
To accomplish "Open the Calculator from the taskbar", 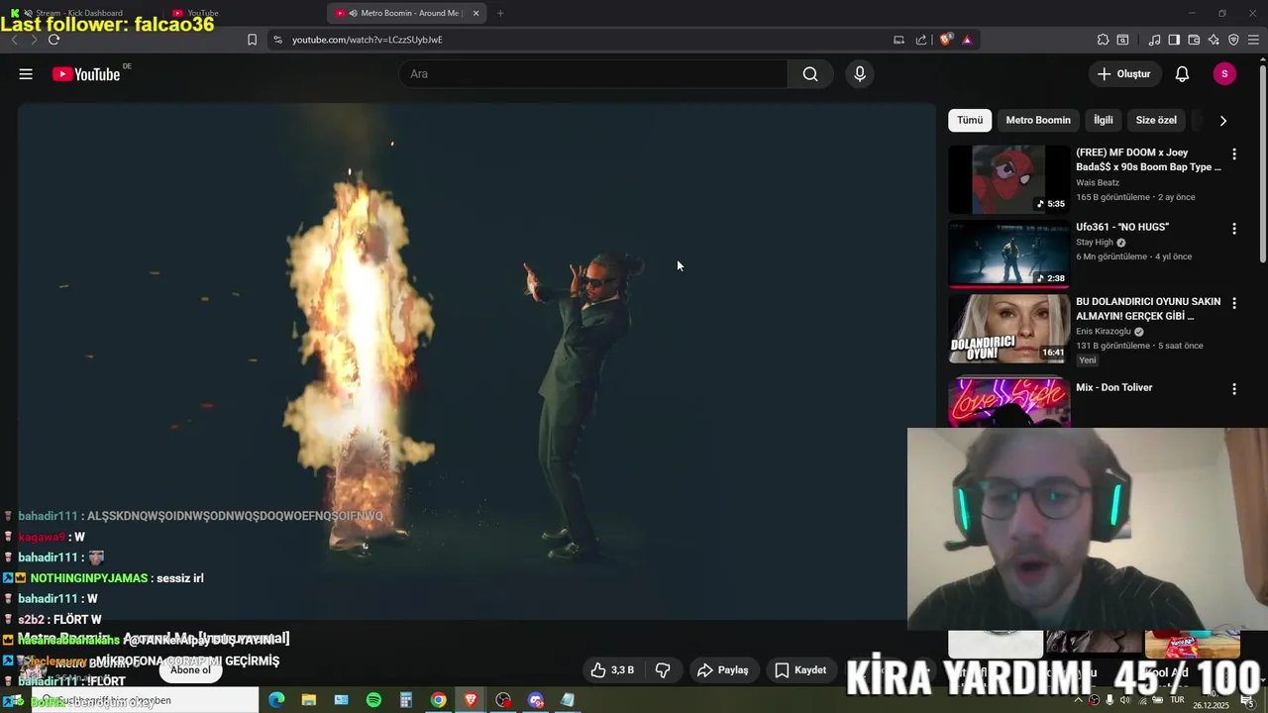I will pyautogui.click(x=405, y=700).
